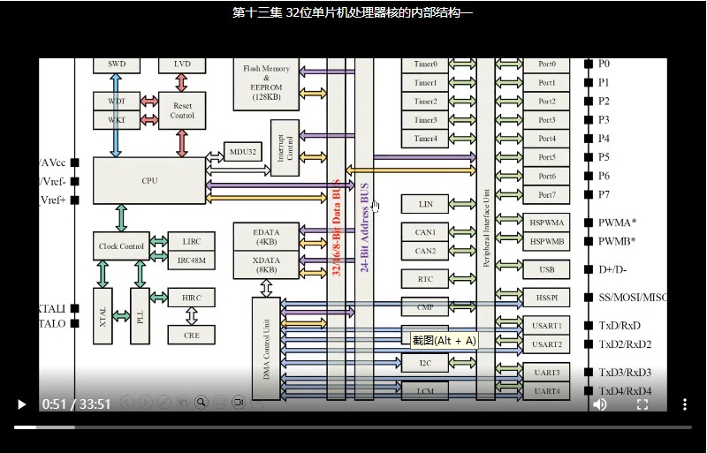Click the Timer4 block
This screenshot has width=707, height=453.
pos(425,139)
